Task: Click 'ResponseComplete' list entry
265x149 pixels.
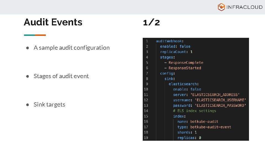Action: point(186,63)
